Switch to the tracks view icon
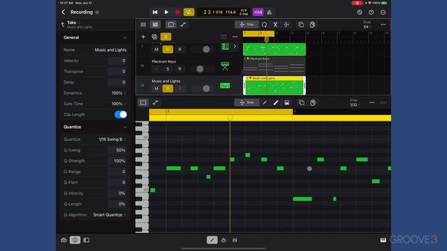This screenshot has height=251, width=447. coord(155,25)
